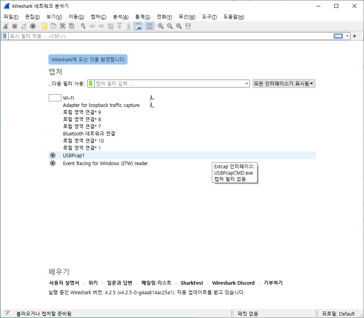Add a display filter button plus

coord(354,36)
